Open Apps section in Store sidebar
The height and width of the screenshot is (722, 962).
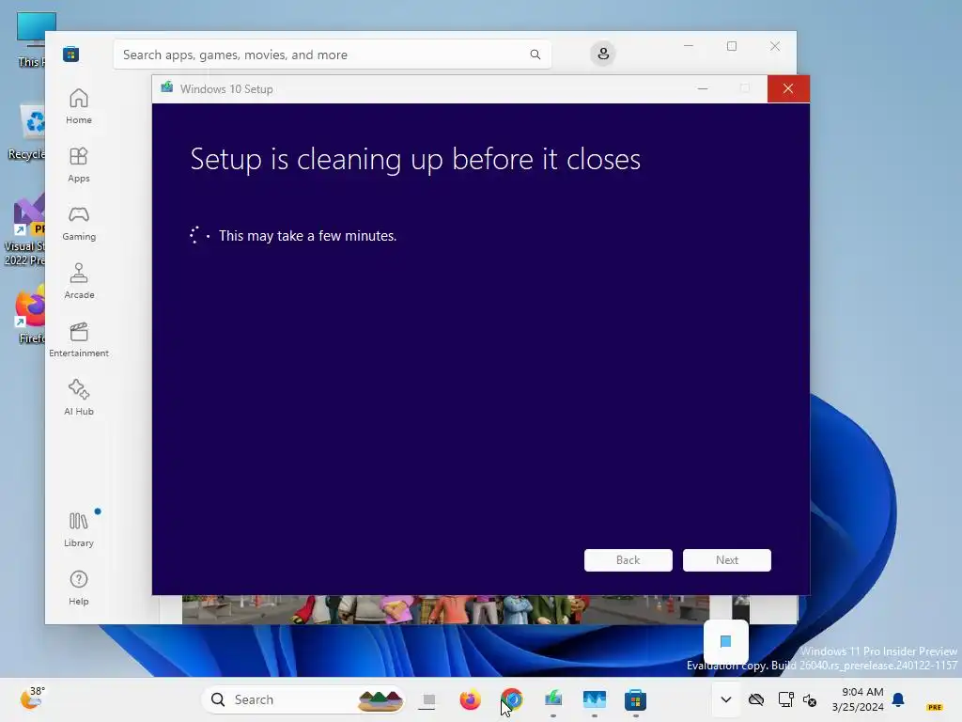point(79,165)
